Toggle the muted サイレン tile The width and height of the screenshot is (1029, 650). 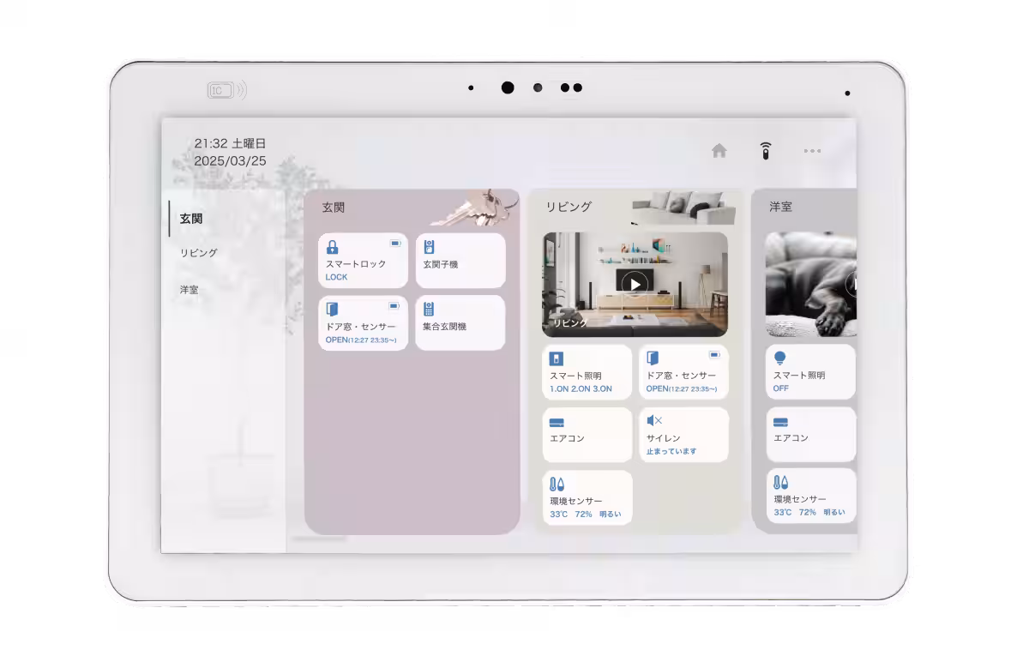[683, 435]
